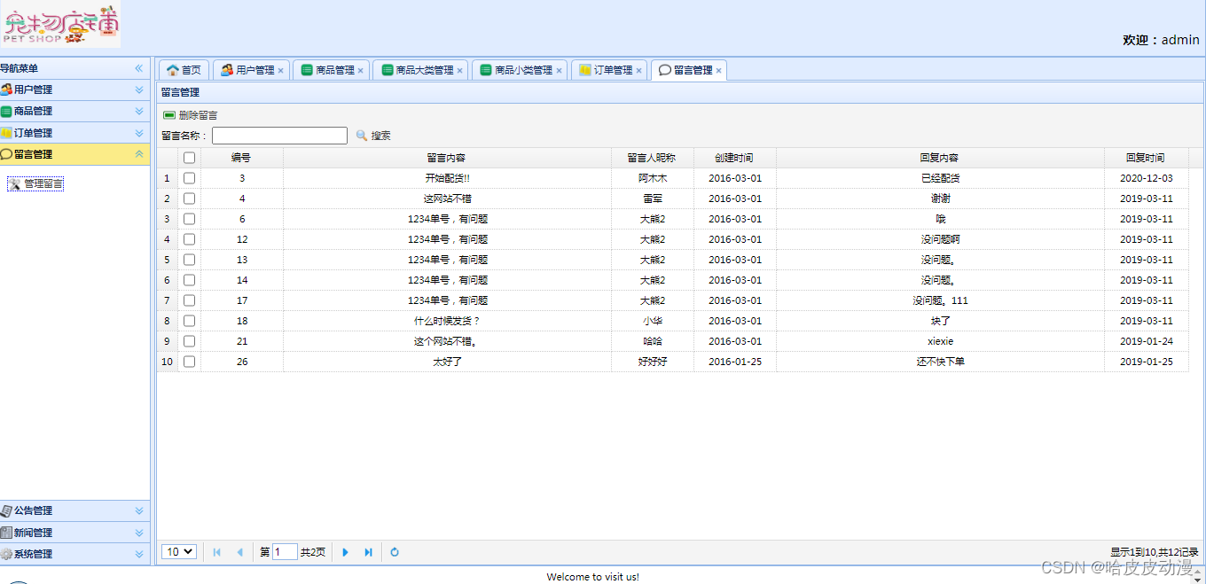Check the row with ID 12
This screenshot has width=1206, height=584.
coord(189,239)
